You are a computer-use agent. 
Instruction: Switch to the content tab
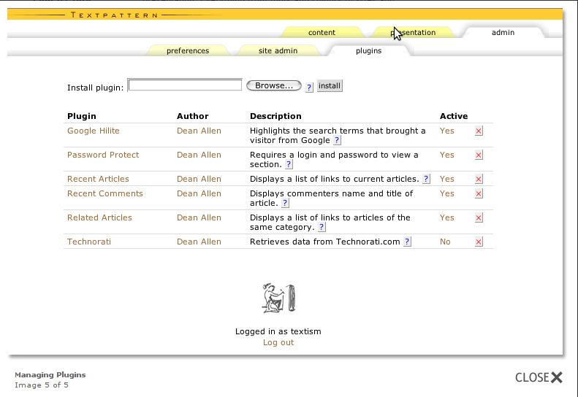(322, 32)
